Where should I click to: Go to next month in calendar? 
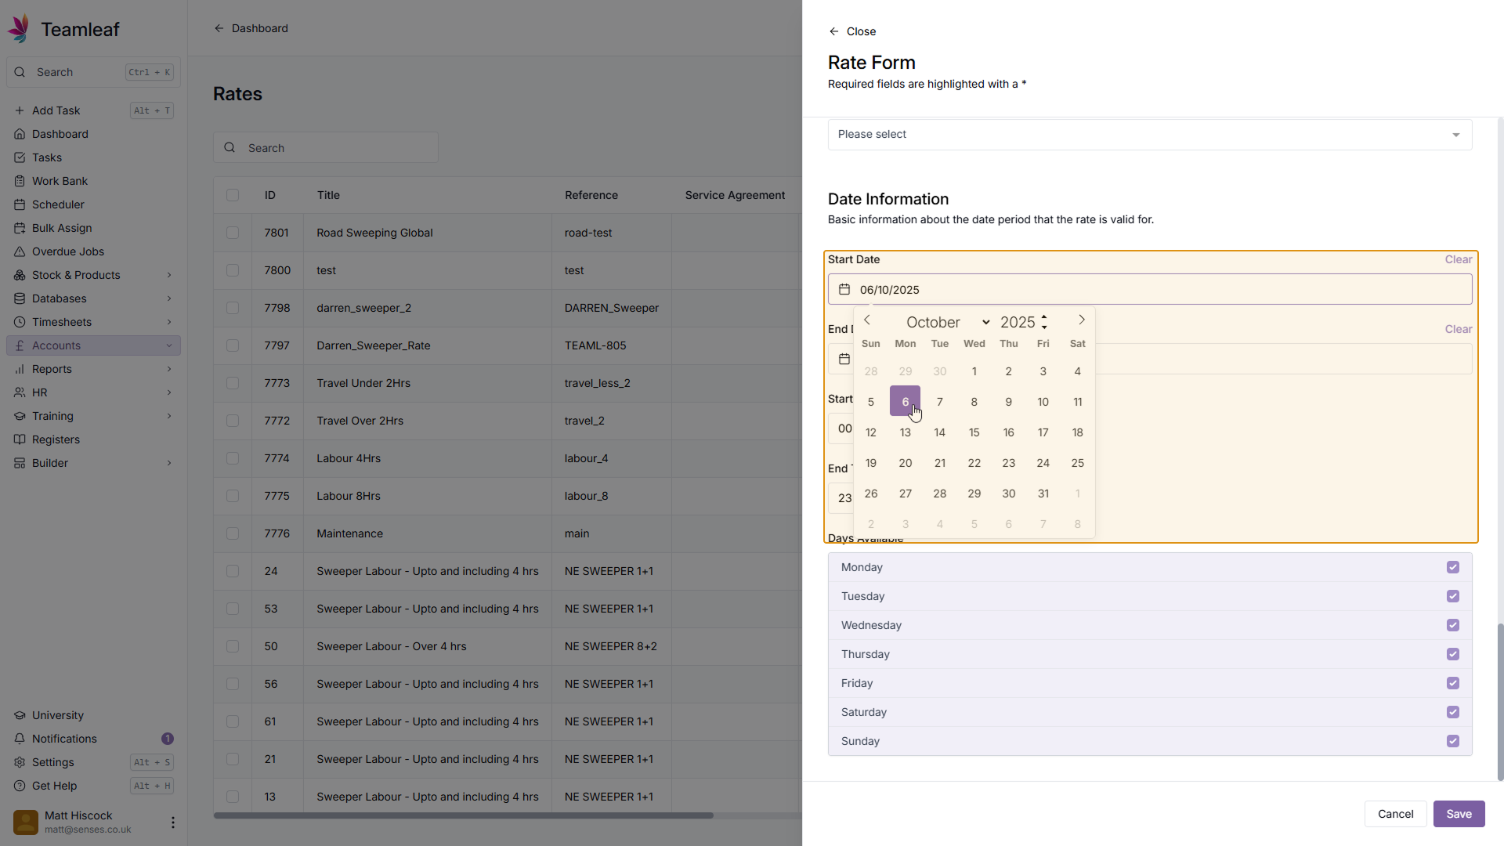(x=1082, y=320)
